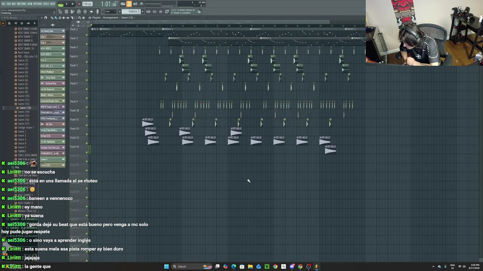Click the Alt modifier button
This screenshot has height=271, width=483.
click(160, 12)
